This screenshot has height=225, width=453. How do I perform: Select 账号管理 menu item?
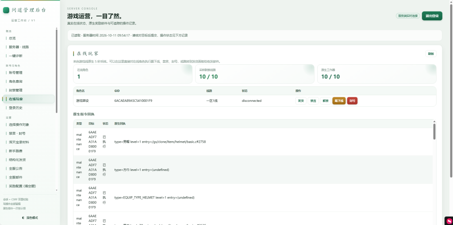(28, 73)
